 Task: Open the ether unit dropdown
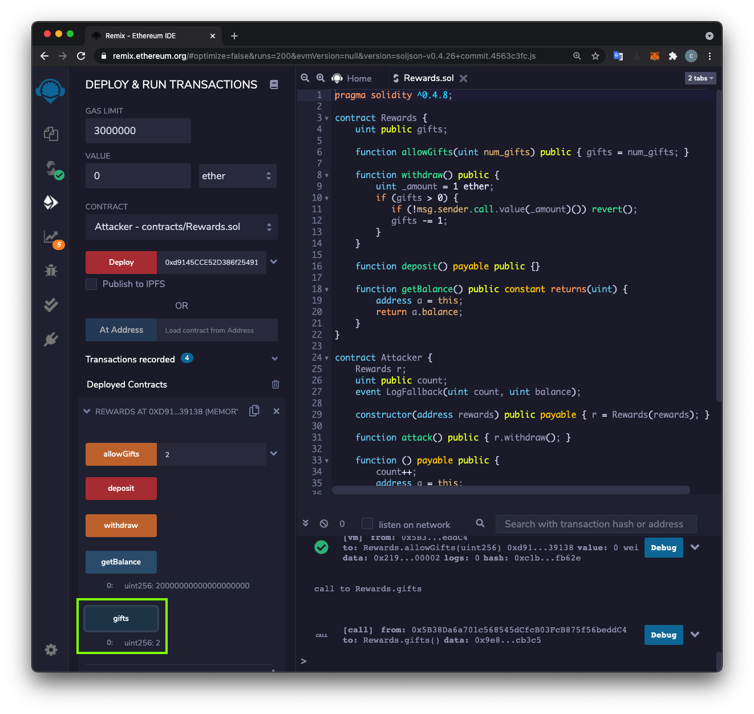[237, 176]
